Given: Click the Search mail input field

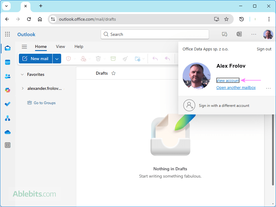Looking at the screenshot, I should point(155,34).
